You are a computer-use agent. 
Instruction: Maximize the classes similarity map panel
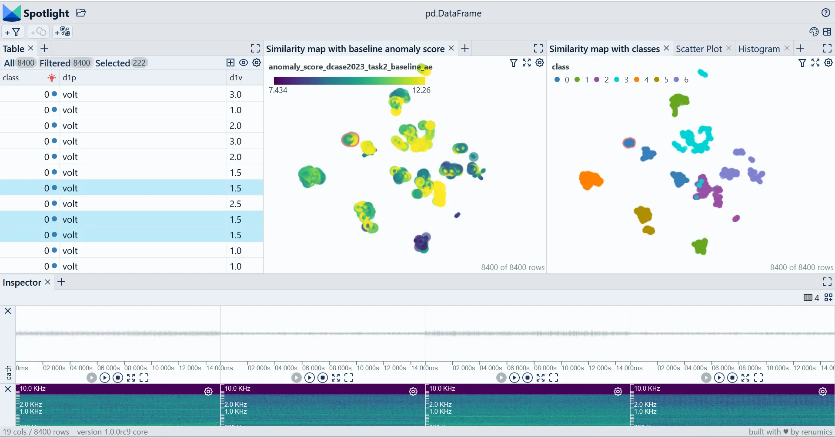tap(827, 48)
